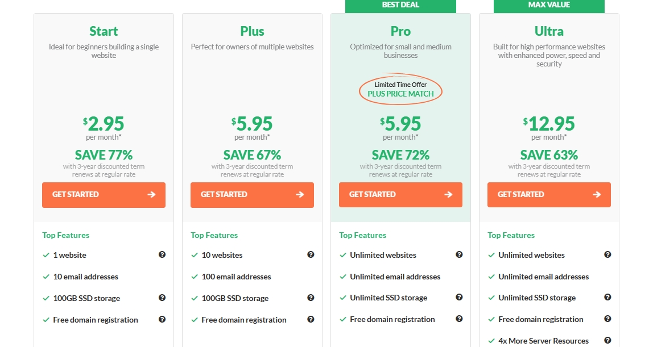Viewport: 649px width, 347px height.
Task: Click help icon by Plus plan's Free domain registration
Action: tap(311, 319)
